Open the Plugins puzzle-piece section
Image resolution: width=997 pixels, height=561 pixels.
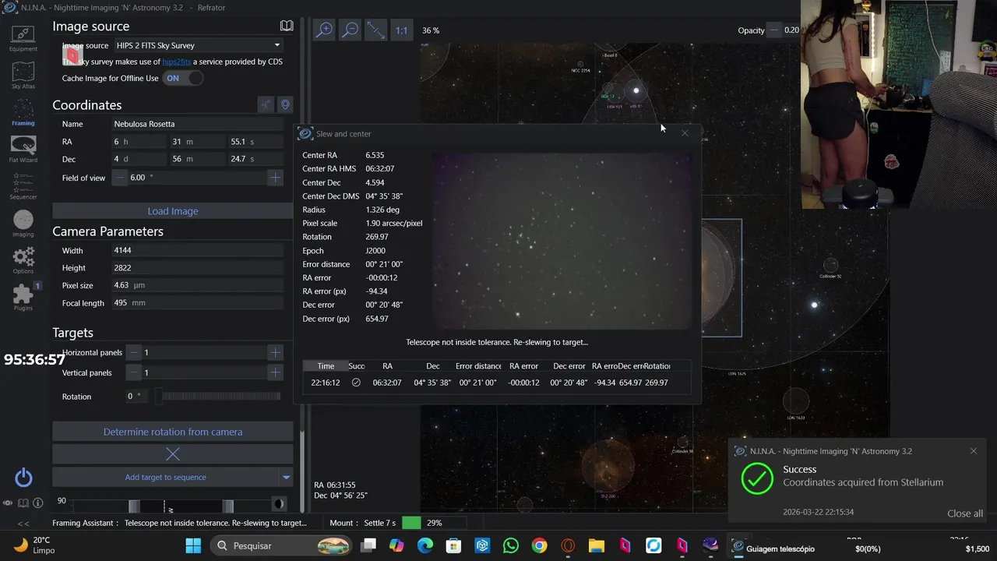pos(23,297)
